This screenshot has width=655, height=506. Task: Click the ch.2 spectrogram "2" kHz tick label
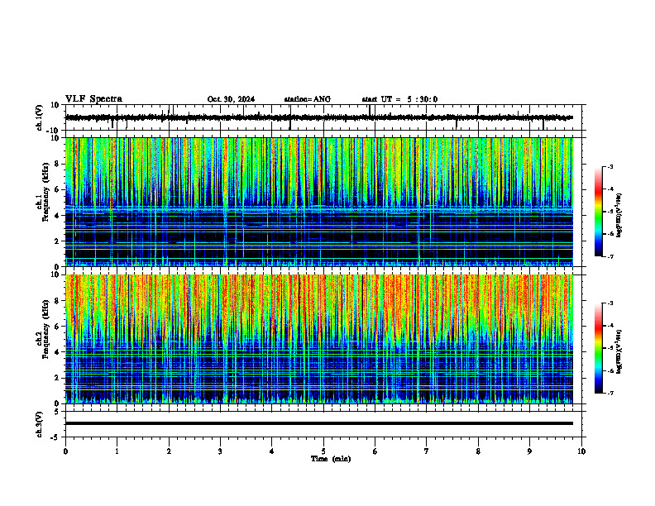pos(58,378)
